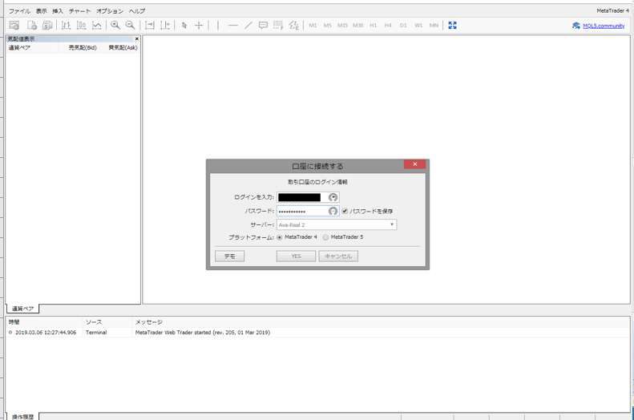Close the 口座に接続する dialog
The width and height of the screenshot is (634, 420).
(x=415, y=164)
